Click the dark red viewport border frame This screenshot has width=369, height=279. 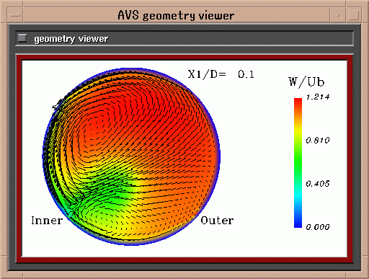[x=184, y=57]
